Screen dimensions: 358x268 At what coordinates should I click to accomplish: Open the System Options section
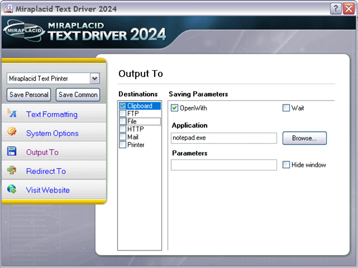[x=52, y=133]
